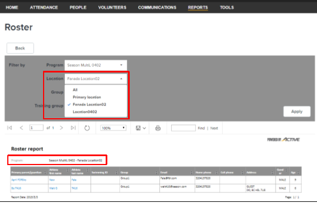
Task: Open the zoom level 100% dropdown
Action: point(113,128)
